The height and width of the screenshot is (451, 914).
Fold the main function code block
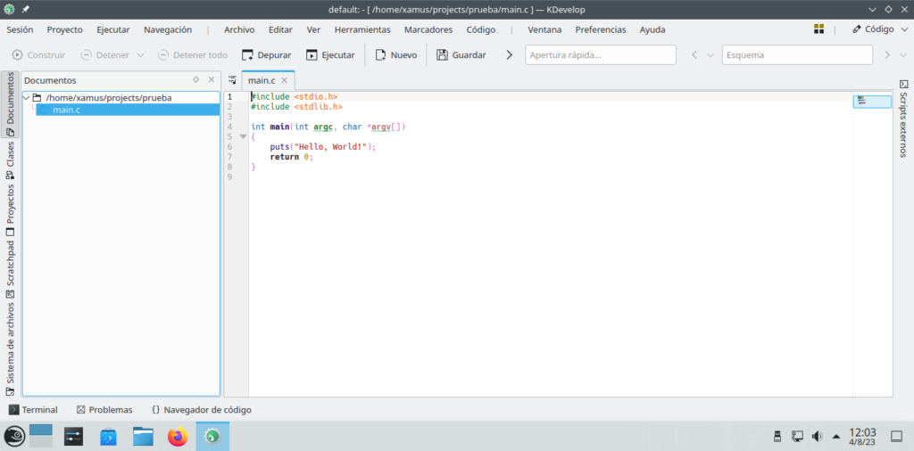click(x=243, y=136)
